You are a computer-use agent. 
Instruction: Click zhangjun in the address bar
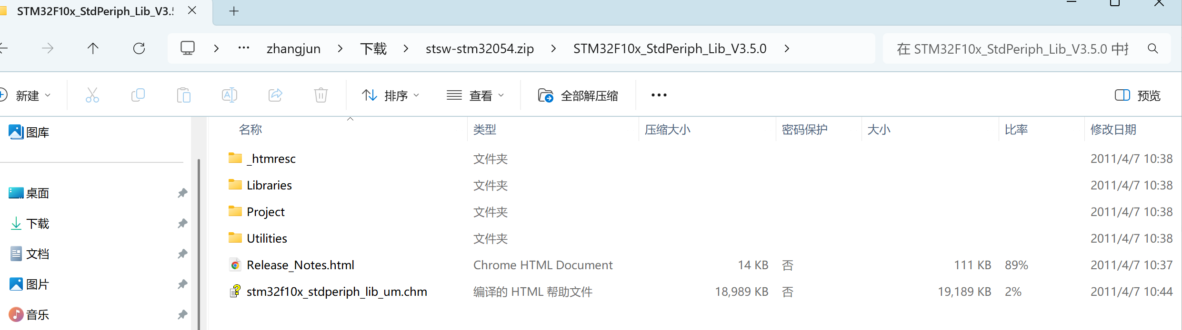point(293,48)
